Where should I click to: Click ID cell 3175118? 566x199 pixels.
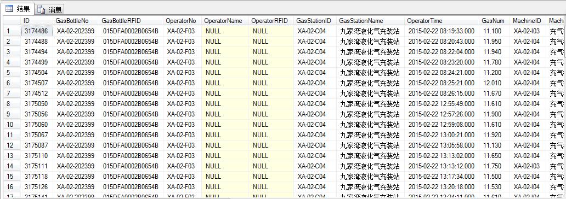pyautogui.click(x=37, y=177)
